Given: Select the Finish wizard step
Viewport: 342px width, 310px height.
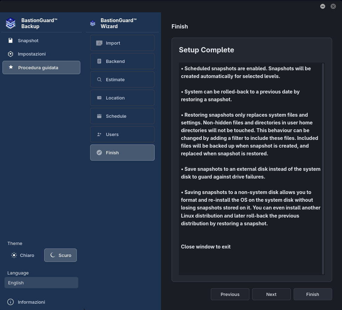Looking at the screenshot, I should pos(122,153).
